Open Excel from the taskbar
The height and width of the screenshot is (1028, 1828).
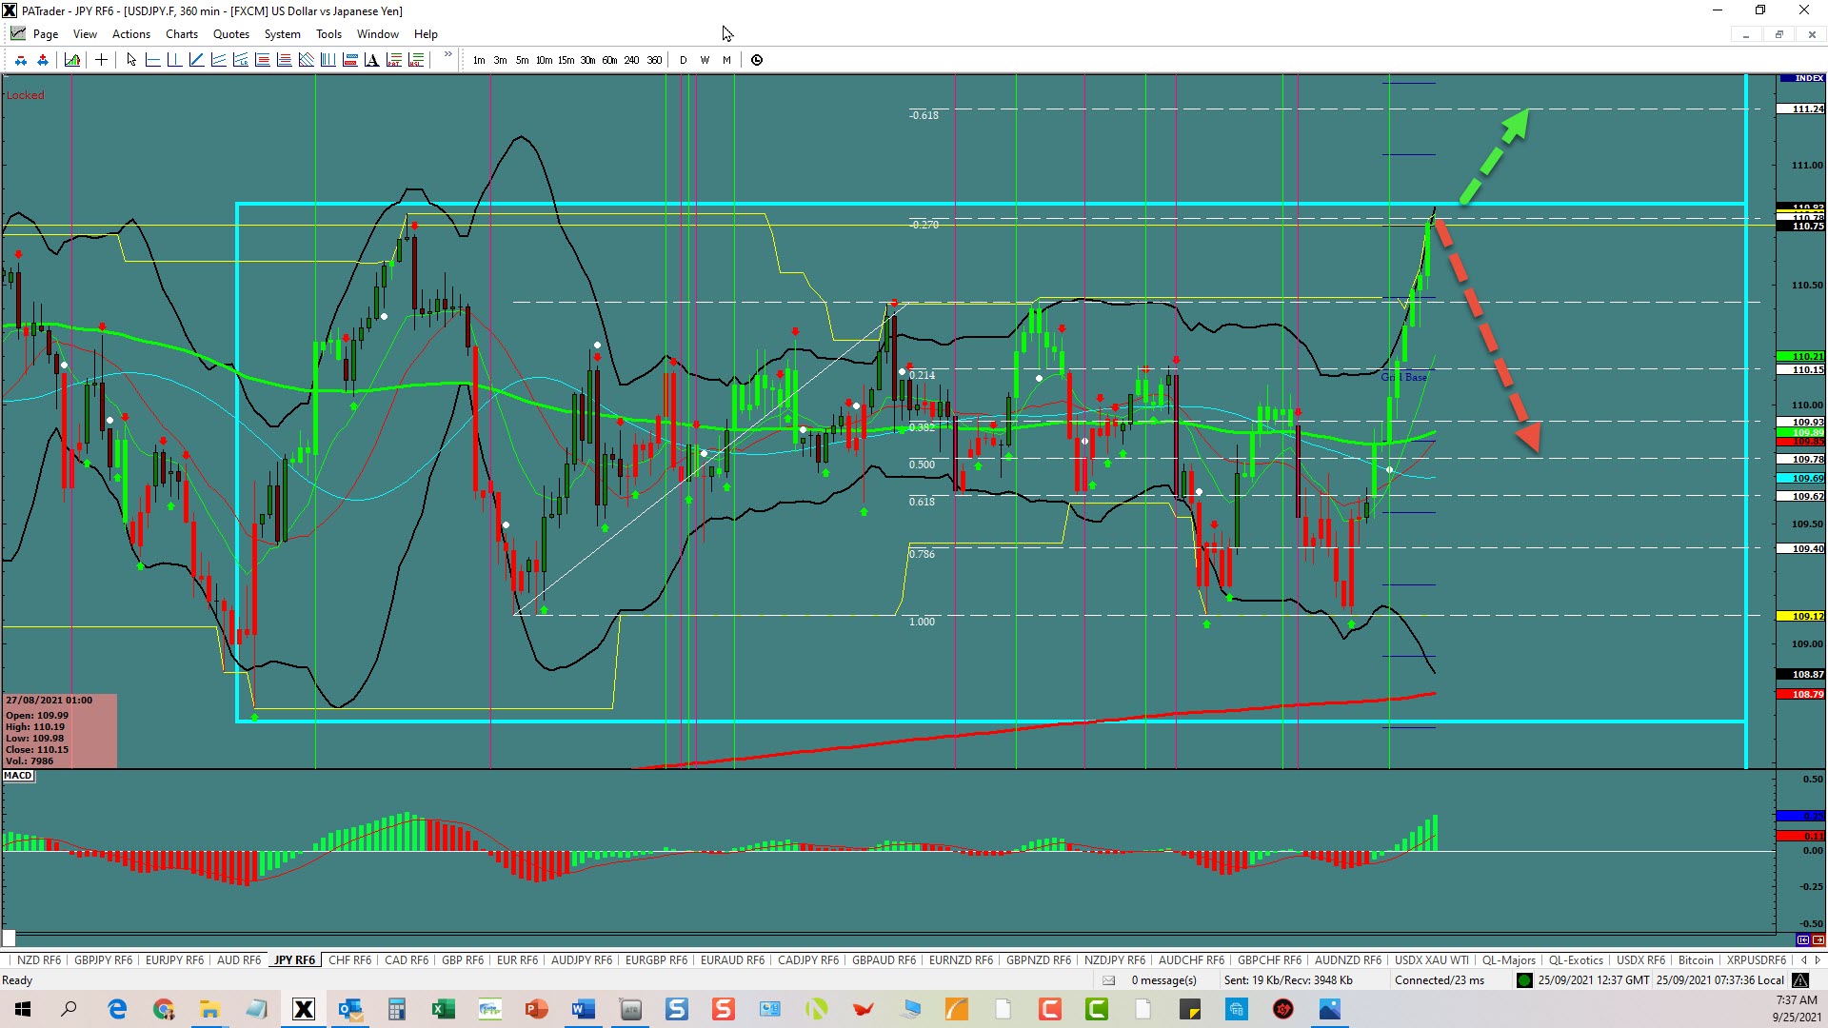point(443,1009)
